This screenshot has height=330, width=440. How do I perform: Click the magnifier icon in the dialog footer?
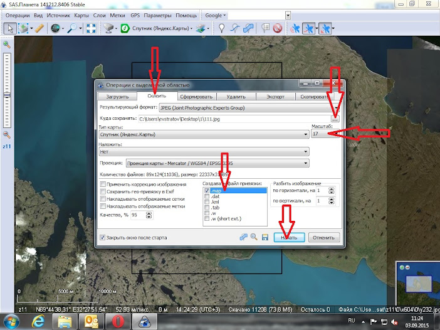[254, 237]
